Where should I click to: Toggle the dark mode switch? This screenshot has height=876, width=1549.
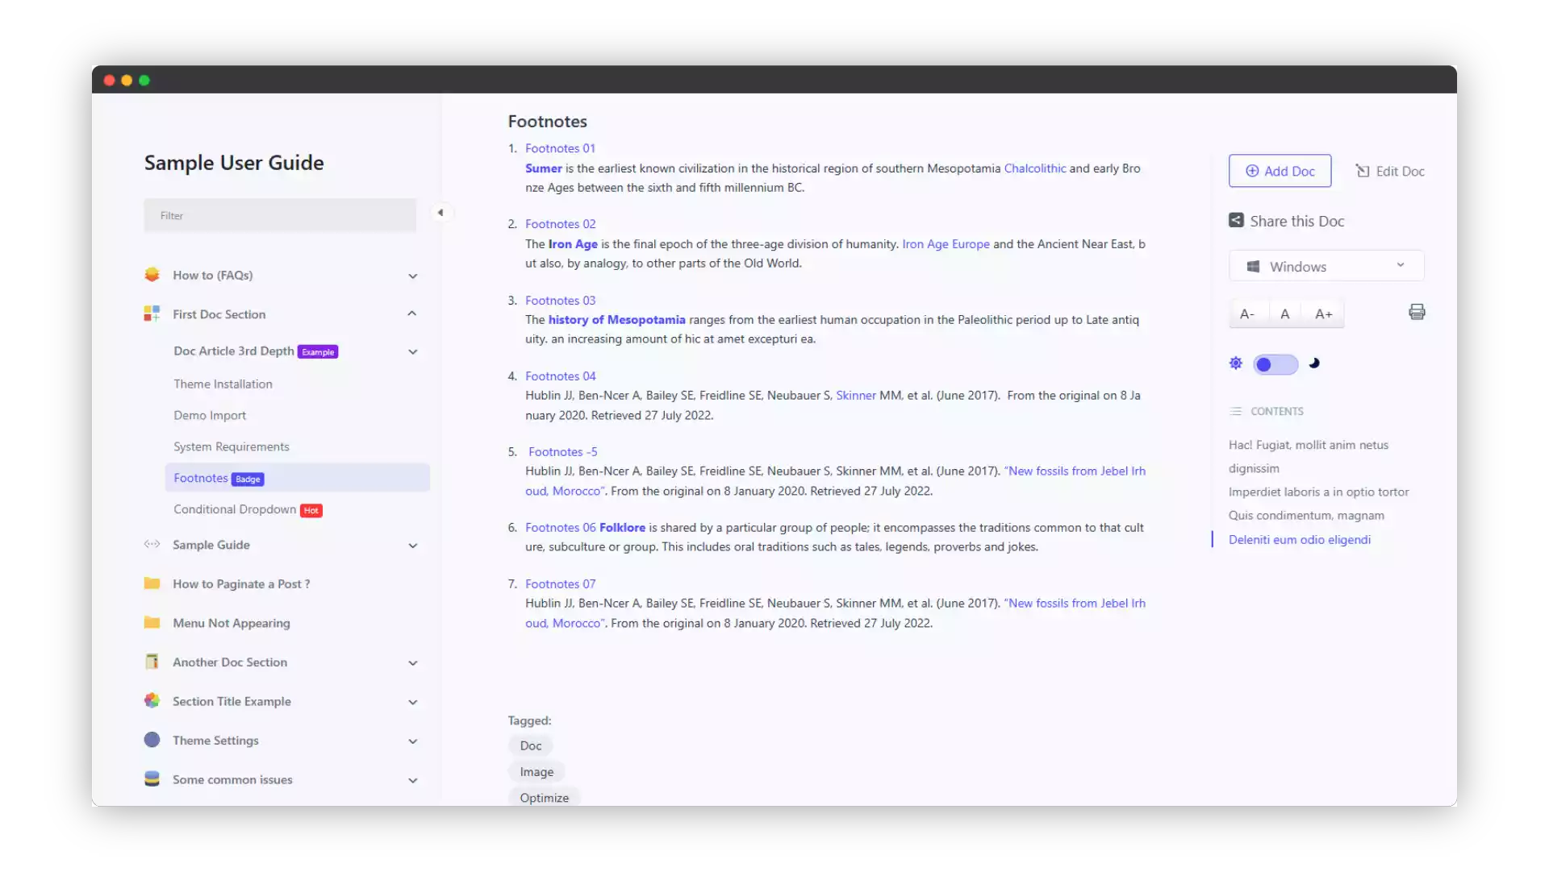[x=1273, y=363]
